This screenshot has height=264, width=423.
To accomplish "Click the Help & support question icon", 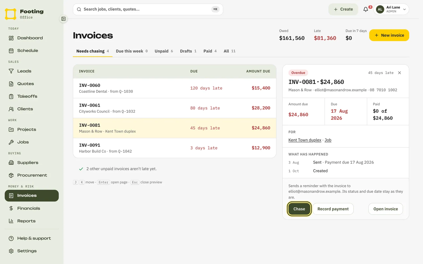I will pyautogui.click(x=11, y=238).
